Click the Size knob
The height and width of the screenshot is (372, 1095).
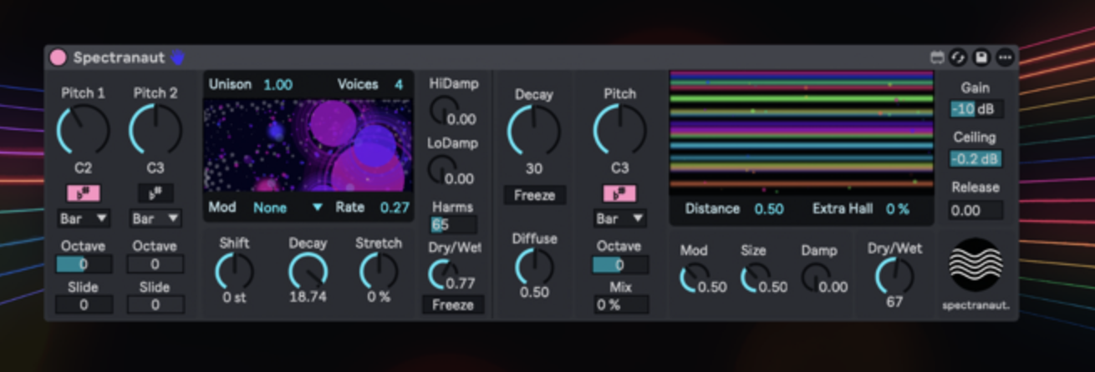[x=756, y=278]
